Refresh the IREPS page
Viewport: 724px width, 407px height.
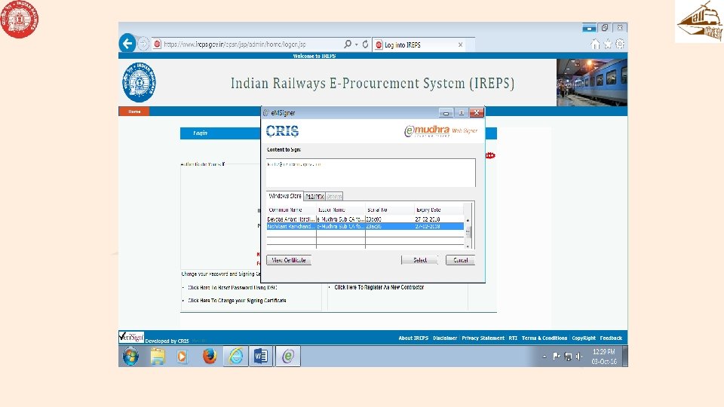point(365,44)
